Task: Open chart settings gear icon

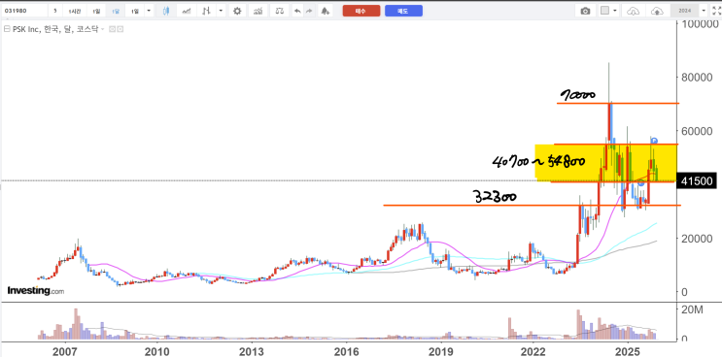Action: coord(237,11)
